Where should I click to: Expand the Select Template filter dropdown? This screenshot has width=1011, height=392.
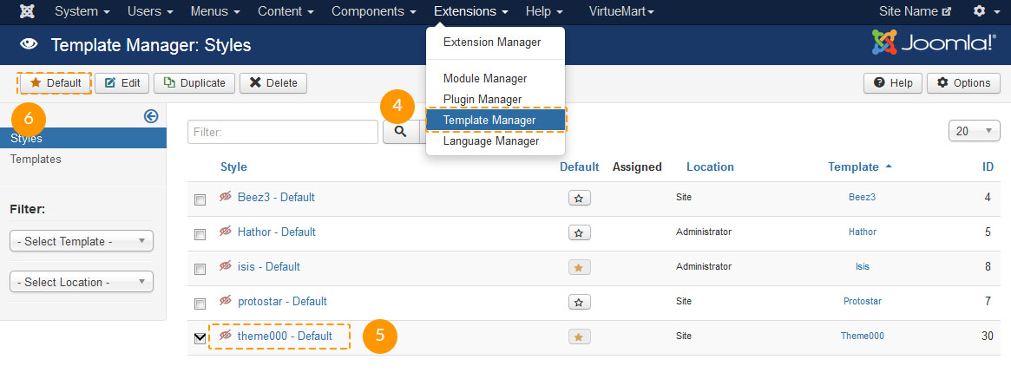click(x=82, y=241)
